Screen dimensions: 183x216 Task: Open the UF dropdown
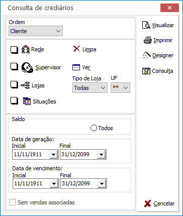pyautogui.click(x=120, y=87)
